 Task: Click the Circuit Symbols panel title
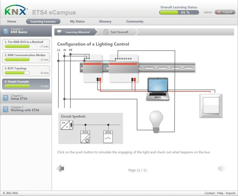click(x=73, y=116)
